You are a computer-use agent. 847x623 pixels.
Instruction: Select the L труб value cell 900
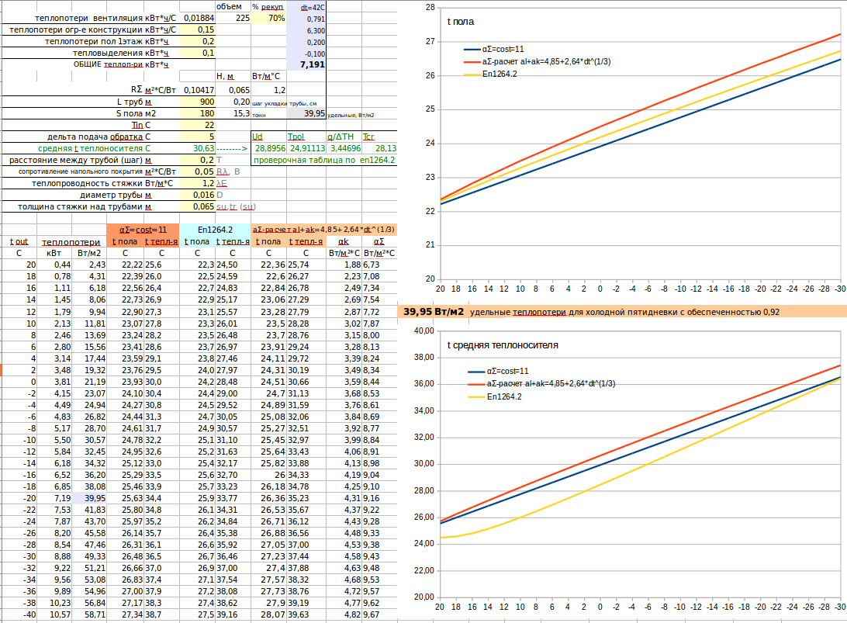click(x=197, y=102)
